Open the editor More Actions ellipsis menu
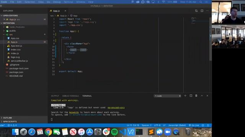 pos(207,11)
